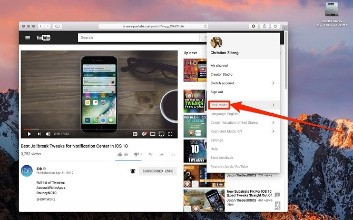Expand the Restricted Mode row chevron
The height and width of the screenshot is (220, 353).
pyautogui.click(x=273, y=131)
